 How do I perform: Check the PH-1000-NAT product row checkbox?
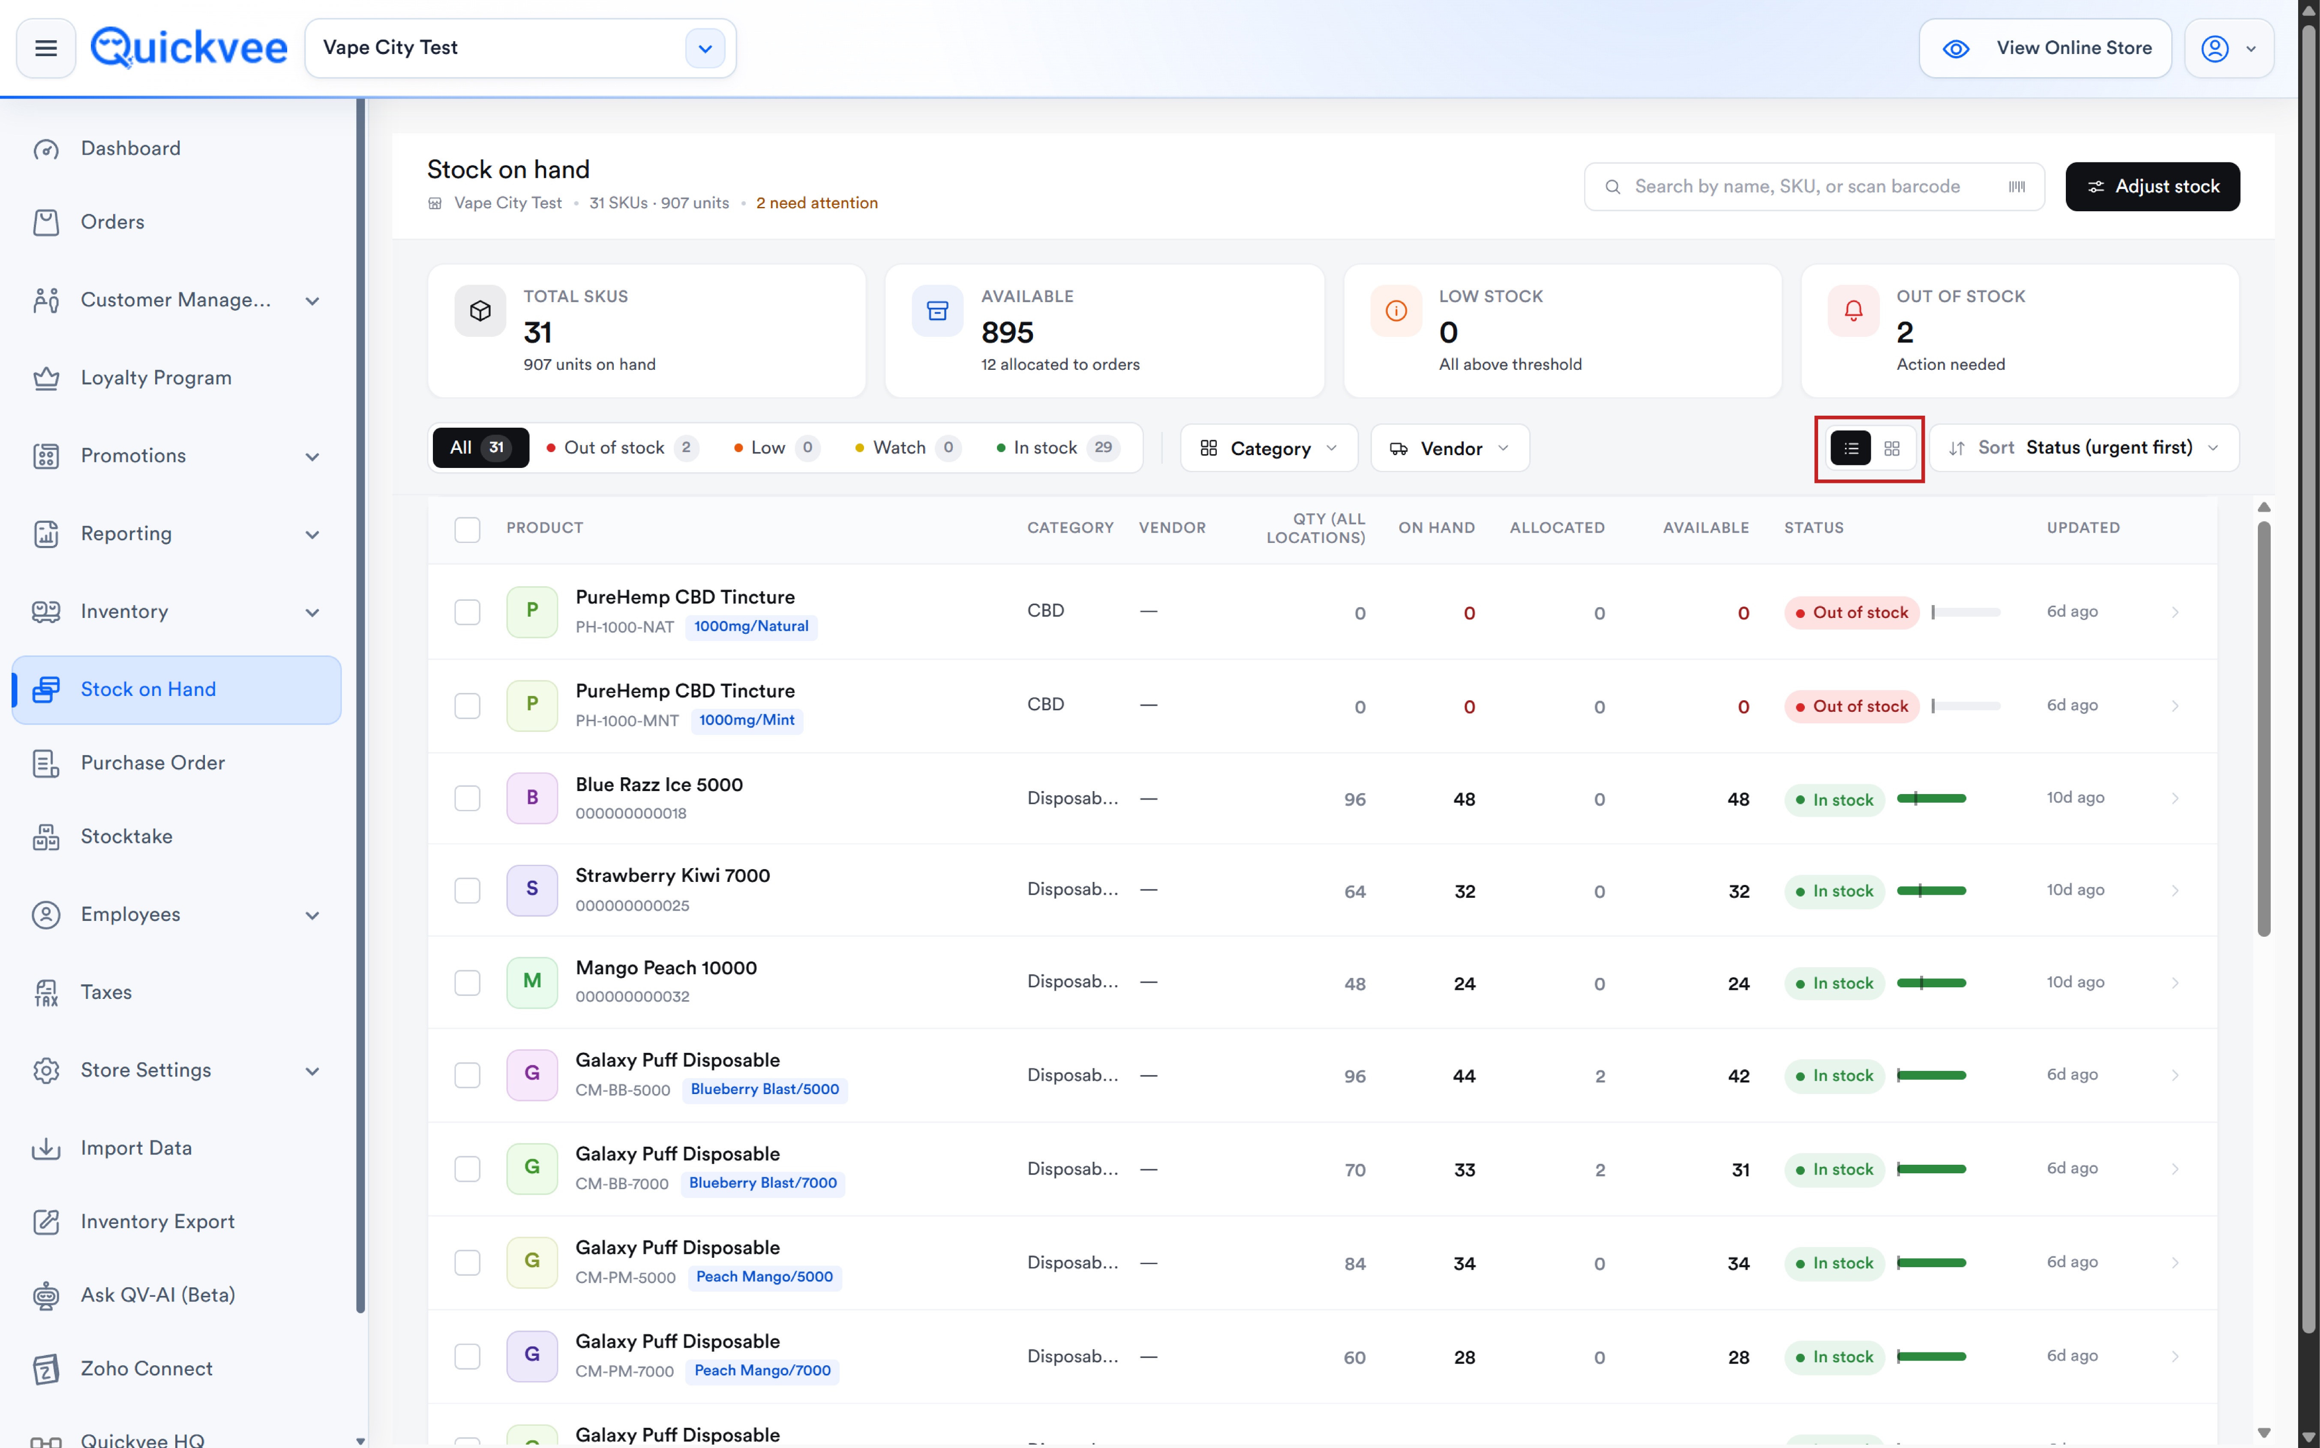[468, 612]
